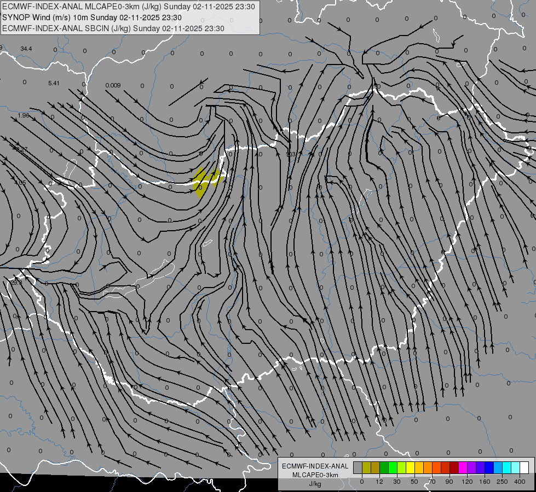Click the lime yellow-green legend swatch
Screen dimensions: 536x492
click(402, 467)
